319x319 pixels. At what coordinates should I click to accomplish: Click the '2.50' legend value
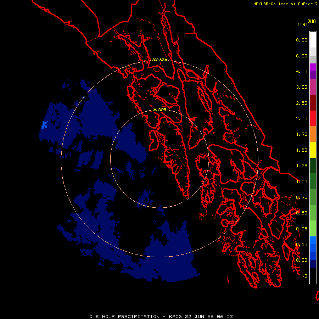pyautogui.click(x=302, y=103)
